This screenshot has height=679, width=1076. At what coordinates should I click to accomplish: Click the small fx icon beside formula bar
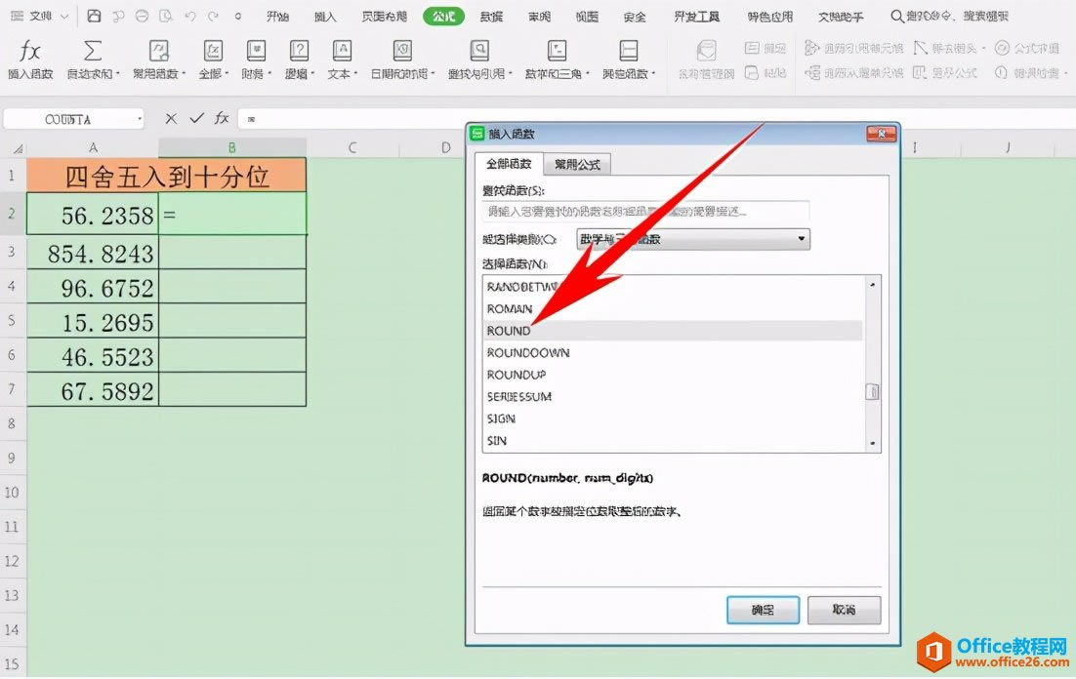pyautogui.click(x=221, y=119)
